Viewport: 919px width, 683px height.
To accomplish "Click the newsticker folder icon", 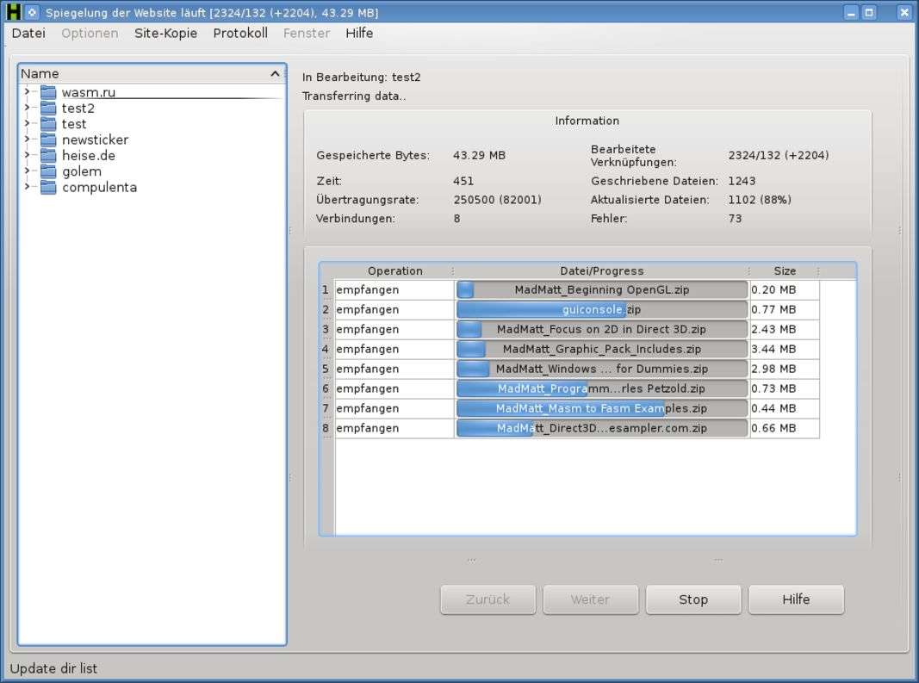I will 48,140.
